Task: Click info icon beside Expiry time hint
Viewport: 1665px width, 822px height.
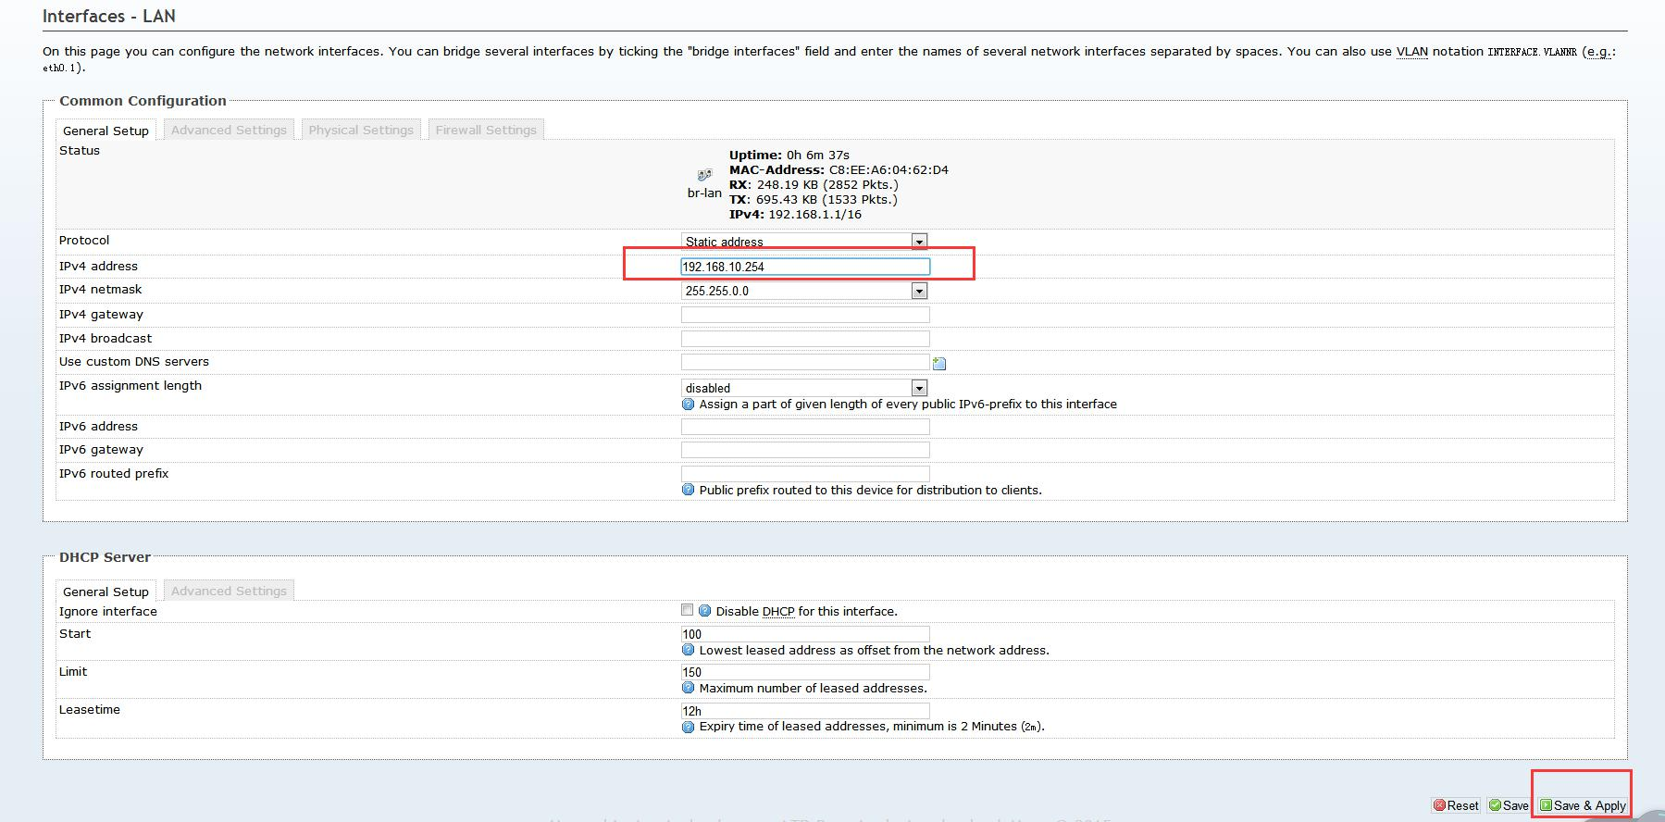Action: coord(688,727)
